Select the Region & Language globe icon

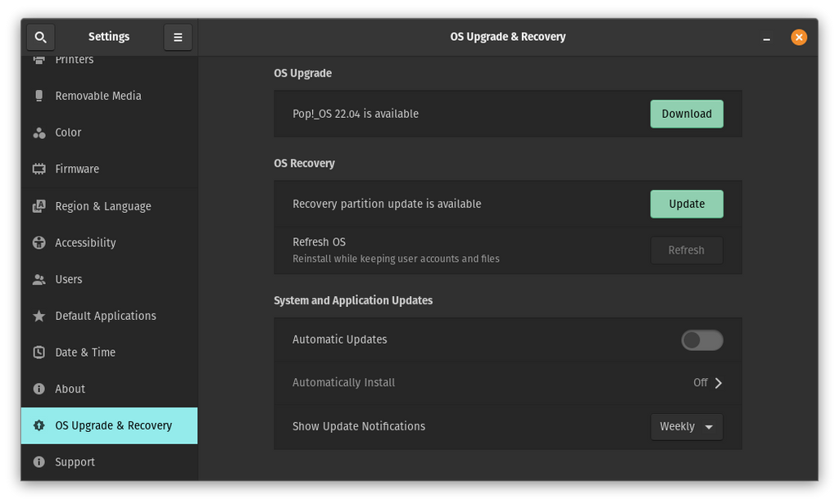39,205
